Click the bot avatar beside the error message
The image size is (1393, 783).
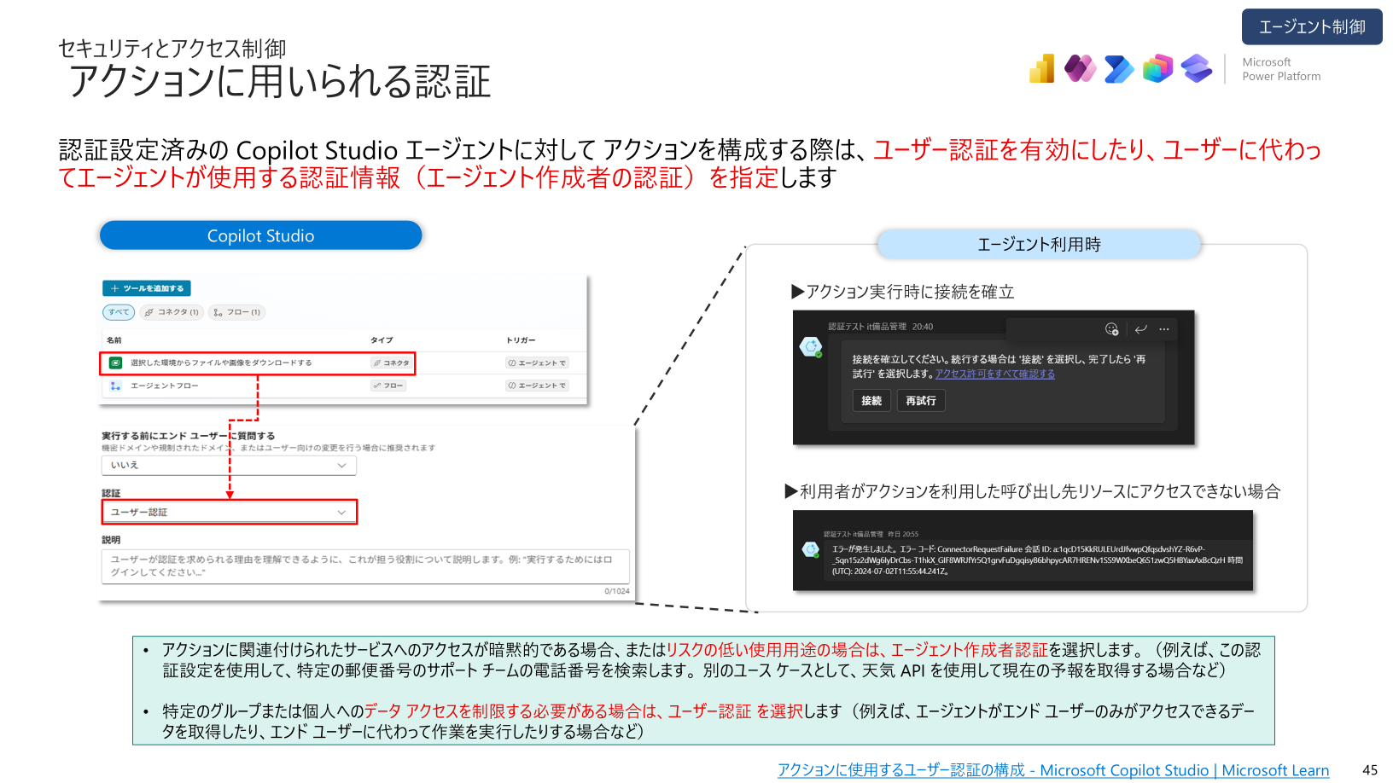811,550
